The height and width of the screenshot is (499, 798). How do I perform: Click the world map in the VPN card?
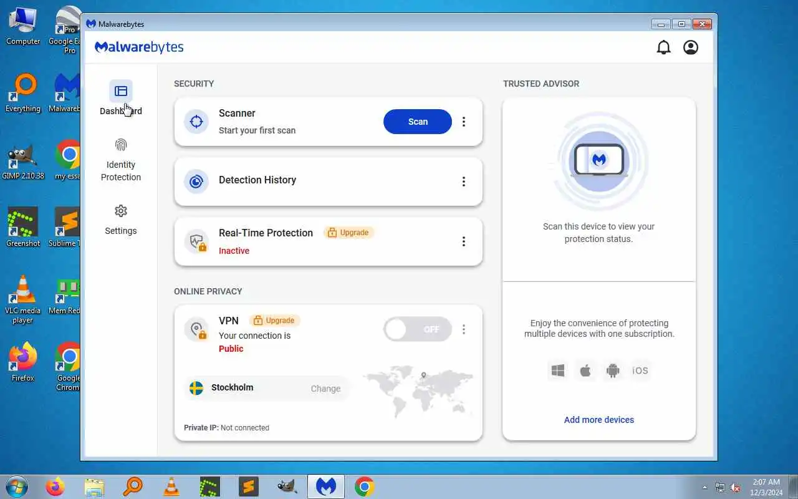(418, 391)
